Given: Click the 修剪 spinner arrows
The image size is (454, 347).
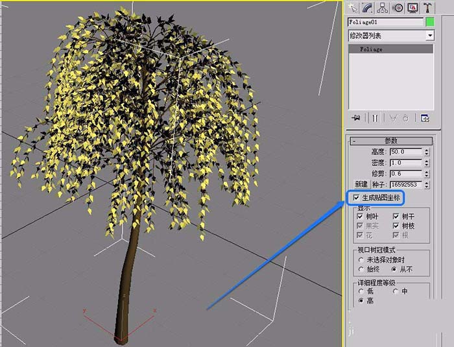Looking at the screenshot, I should tap(427, 174).
